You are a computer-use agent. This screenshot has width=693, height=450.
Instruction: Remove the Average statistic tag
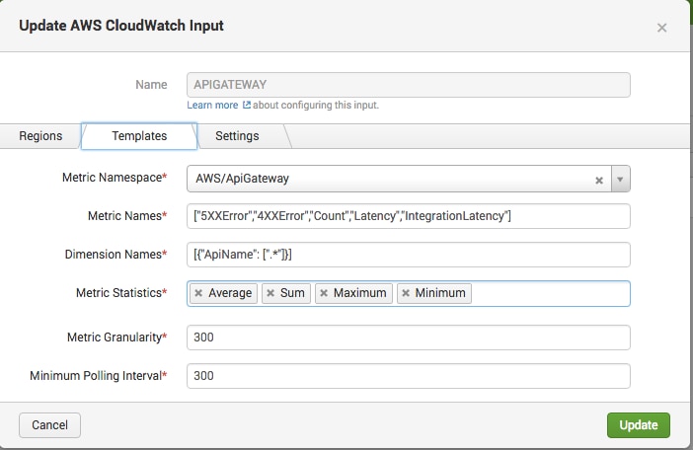[198, 294]
